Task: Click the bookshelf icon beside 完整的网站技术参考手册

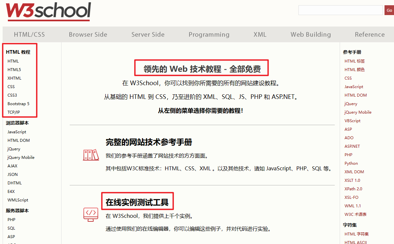Action: (x=91, y=154)
